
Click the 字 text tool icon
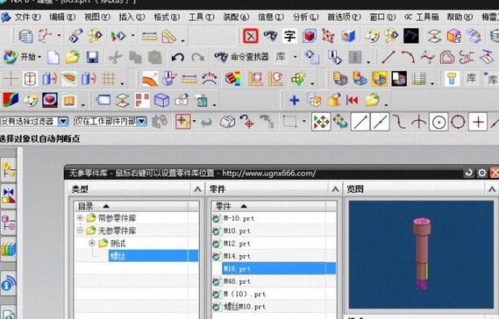[289, 36]
